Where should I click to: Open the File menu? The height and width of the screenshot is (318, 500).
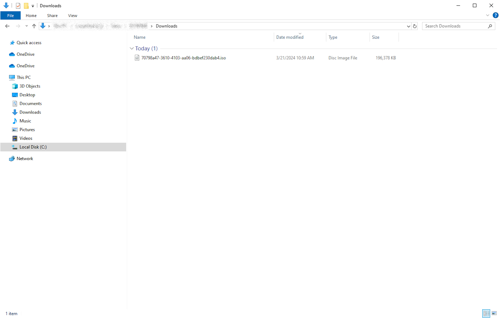(11, 16)
